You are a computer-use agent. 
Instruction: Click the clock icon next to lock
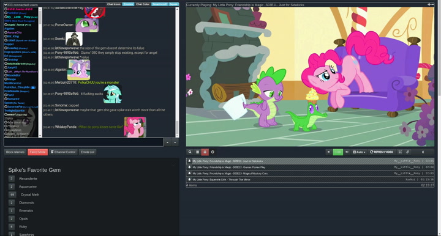pos(213,152)
